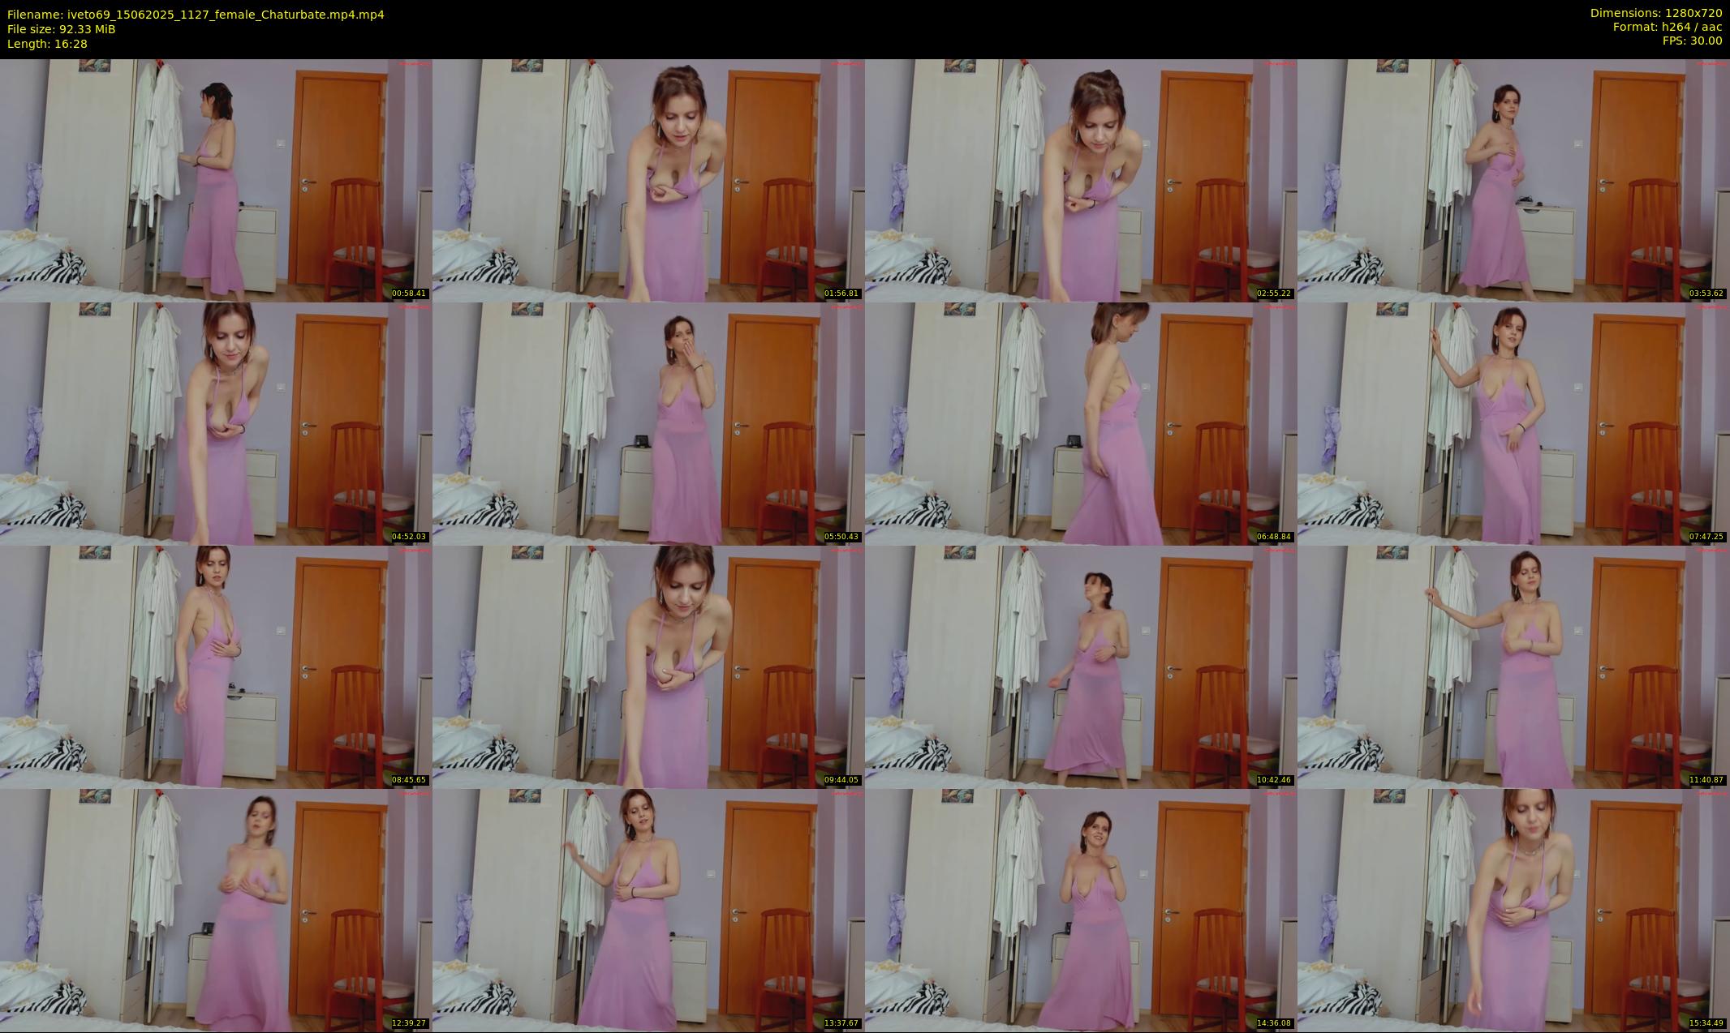Click the Filename text in header
Screen dimensions: 1730x1033
[x=196, y=15]
